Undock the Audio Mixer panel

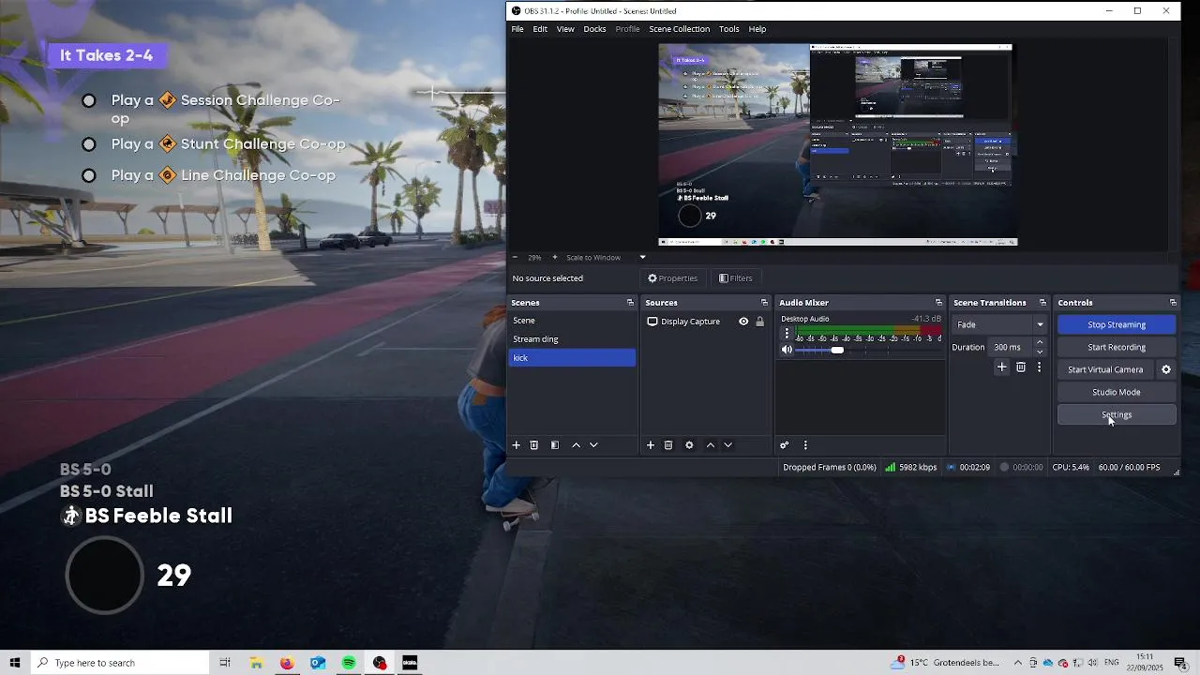pos(938,303)
